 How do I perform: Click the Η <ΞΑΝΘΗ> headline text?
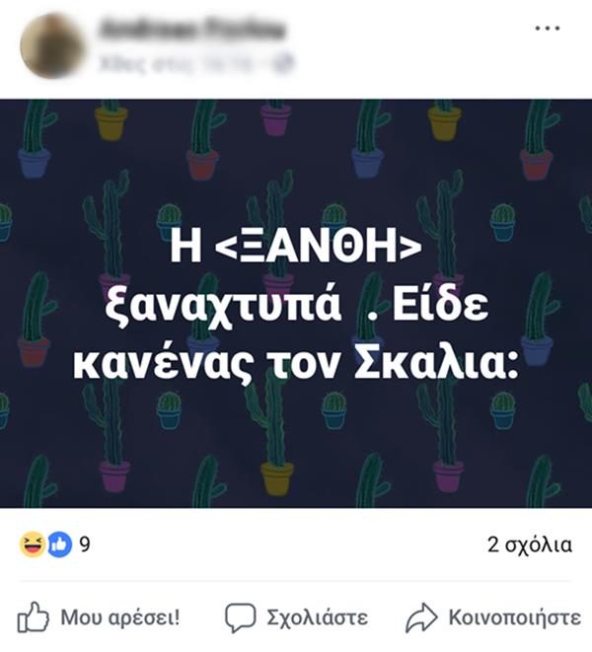[296, 247]
